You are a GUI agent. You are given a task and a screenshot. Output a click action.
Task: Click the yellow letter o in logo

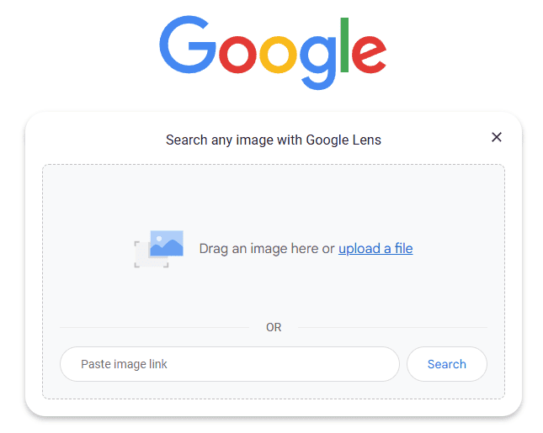coord(278,55)
